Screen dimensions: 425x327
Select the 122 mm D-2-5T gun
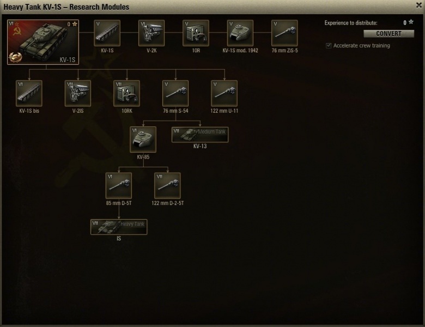point(167,186)
